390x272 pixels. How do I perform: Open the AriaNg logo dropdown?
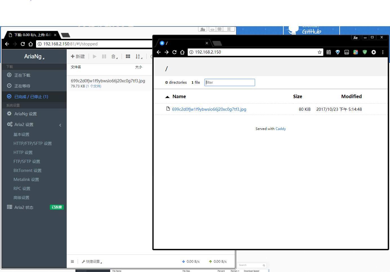click(34, 56)
